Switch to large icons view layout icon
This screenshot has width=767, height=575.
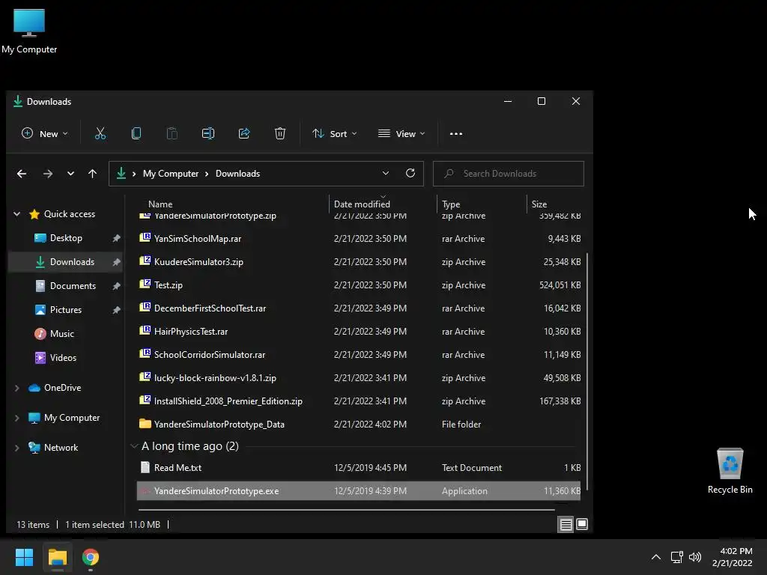[582, 525]
